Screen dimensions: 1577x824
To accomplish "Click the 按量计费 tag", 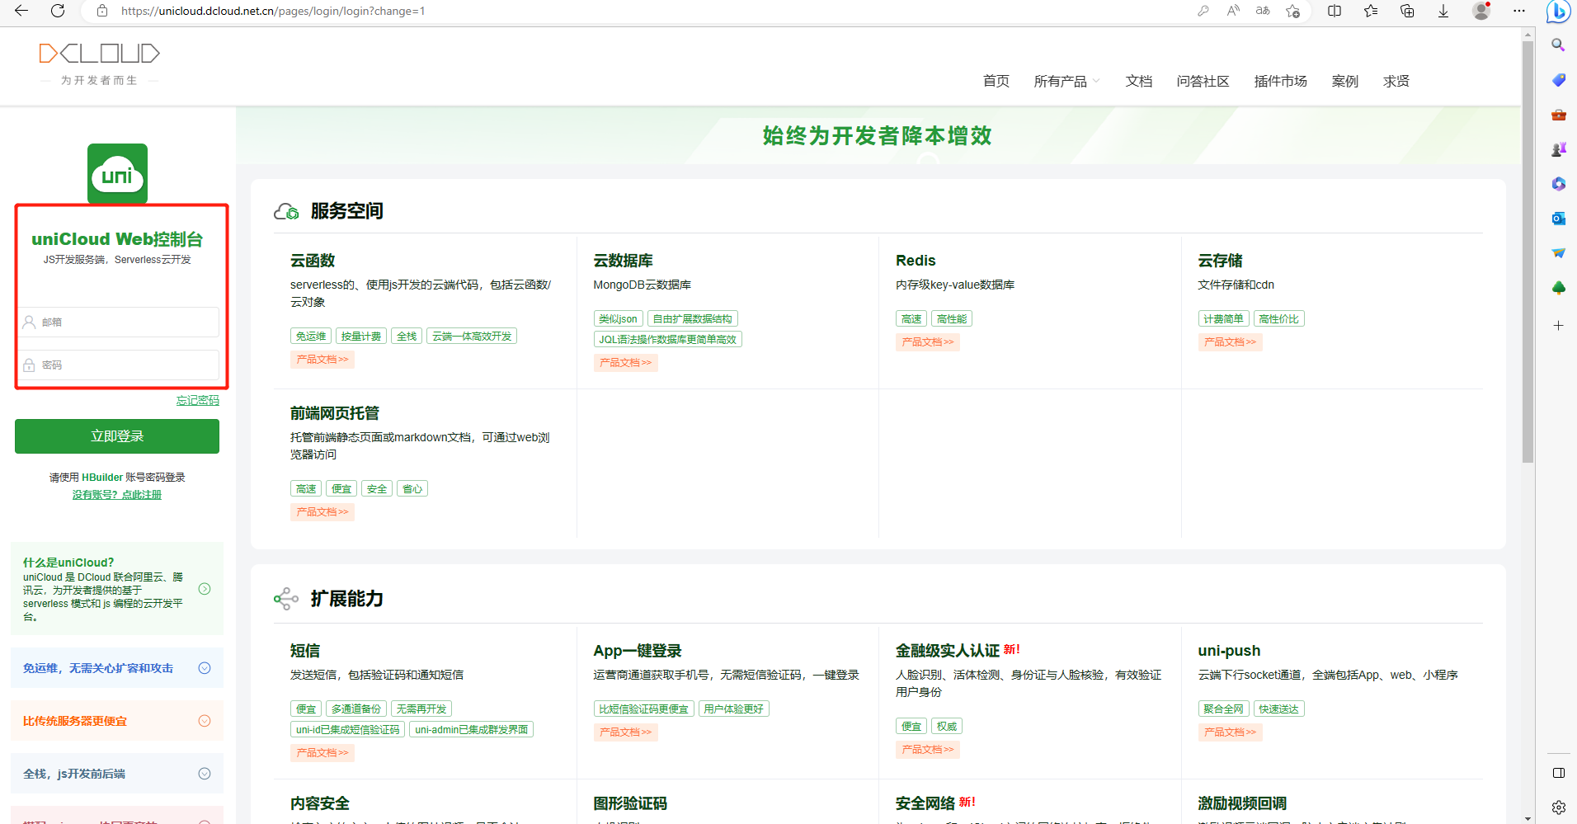I will coord(361,337).
